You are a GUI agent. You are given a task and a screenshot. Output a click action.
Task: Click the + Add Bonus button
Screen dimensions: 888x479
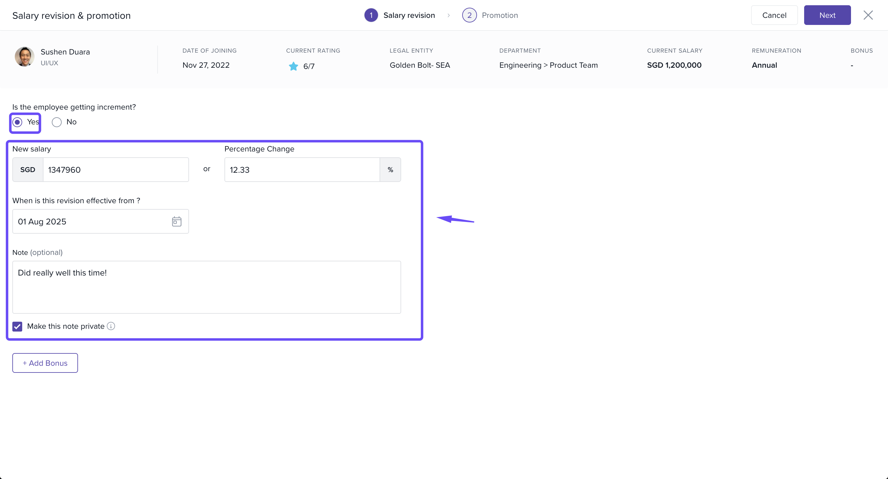pyautogui.click(x=45, y=363)
